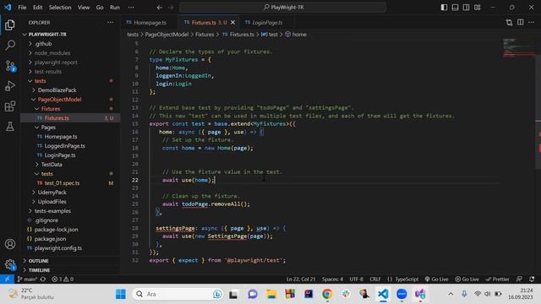Click the PlayWright-TR command center search box
The height and width of the screenshot is (304, 541).
[282, 8]
